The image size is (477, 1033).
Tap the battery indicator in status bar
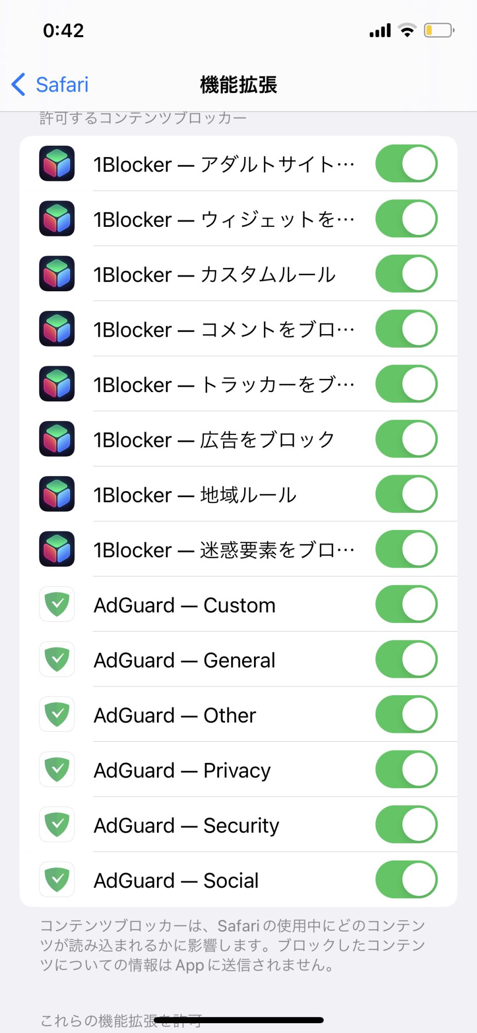point(439,30)
